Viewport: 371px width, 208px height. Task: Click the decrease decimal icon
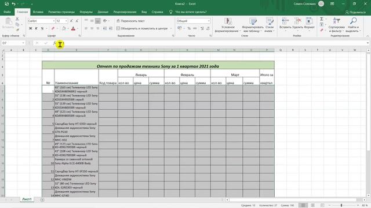(208, 28)
